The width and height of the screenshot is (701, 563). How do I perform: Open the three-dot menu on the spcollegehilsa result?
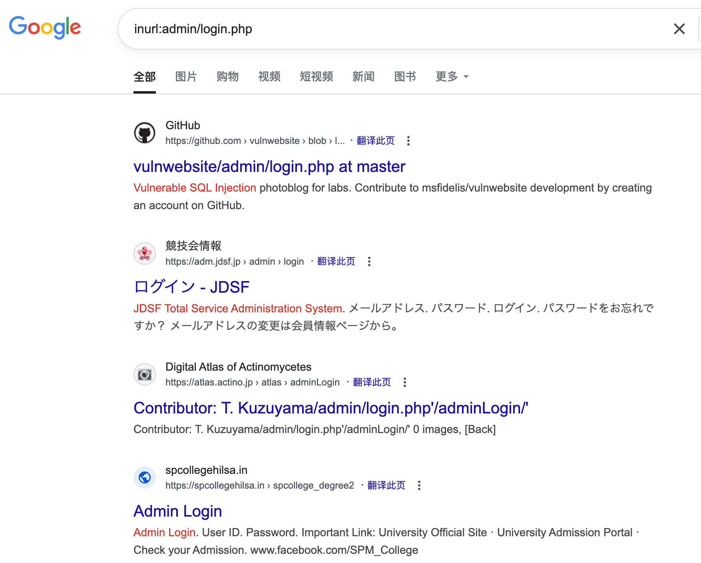419,486
